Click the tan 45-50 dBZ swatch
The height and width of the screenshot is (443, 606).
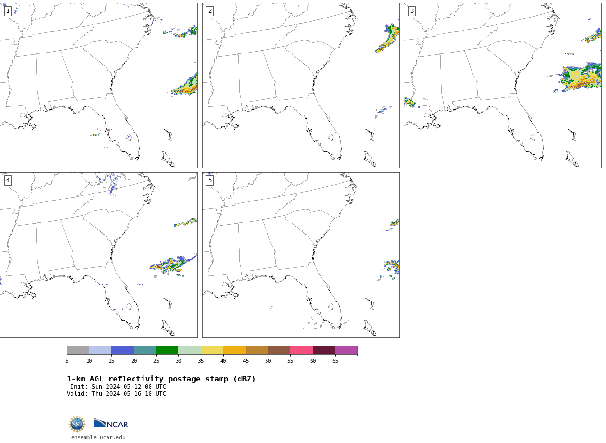pyautogui.click(x=257, y=350)
